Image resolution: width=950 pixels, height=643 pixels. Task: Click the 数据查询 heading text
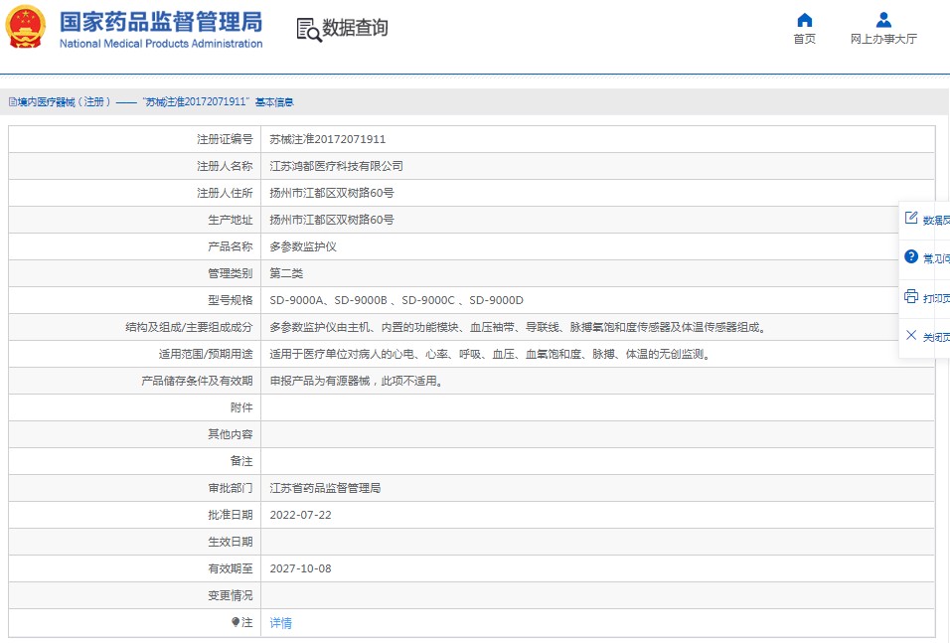click(355, 28)
